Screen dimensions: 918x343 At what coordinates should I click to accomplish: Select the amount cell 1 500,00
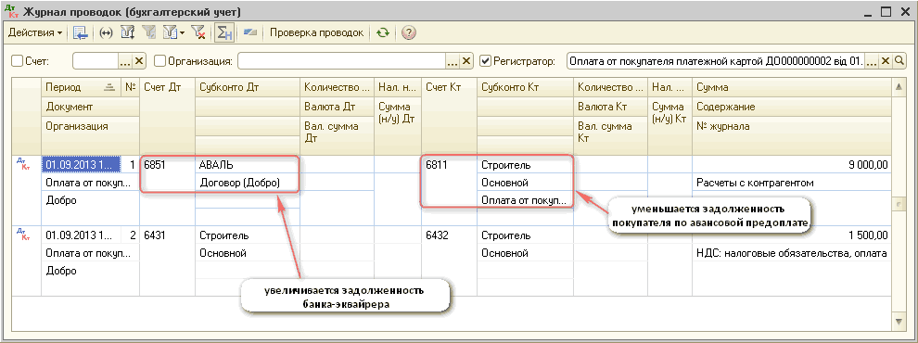(x=792, y=235)
